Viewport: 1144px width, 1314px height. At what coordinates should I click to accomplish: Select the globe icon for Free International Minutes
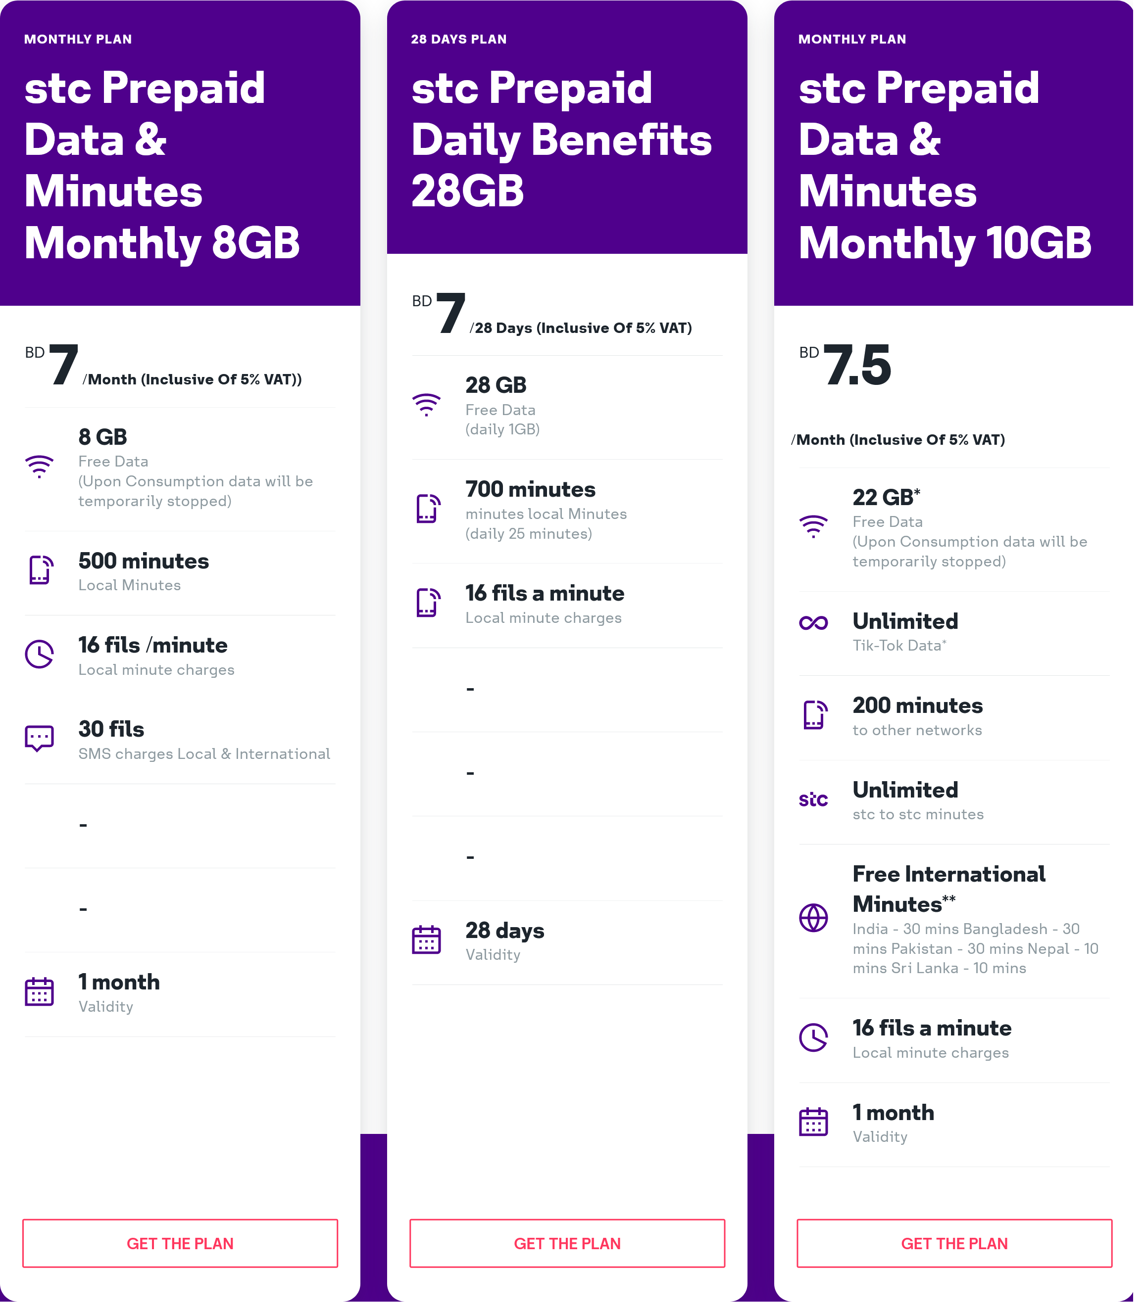[x=814, y=919]
